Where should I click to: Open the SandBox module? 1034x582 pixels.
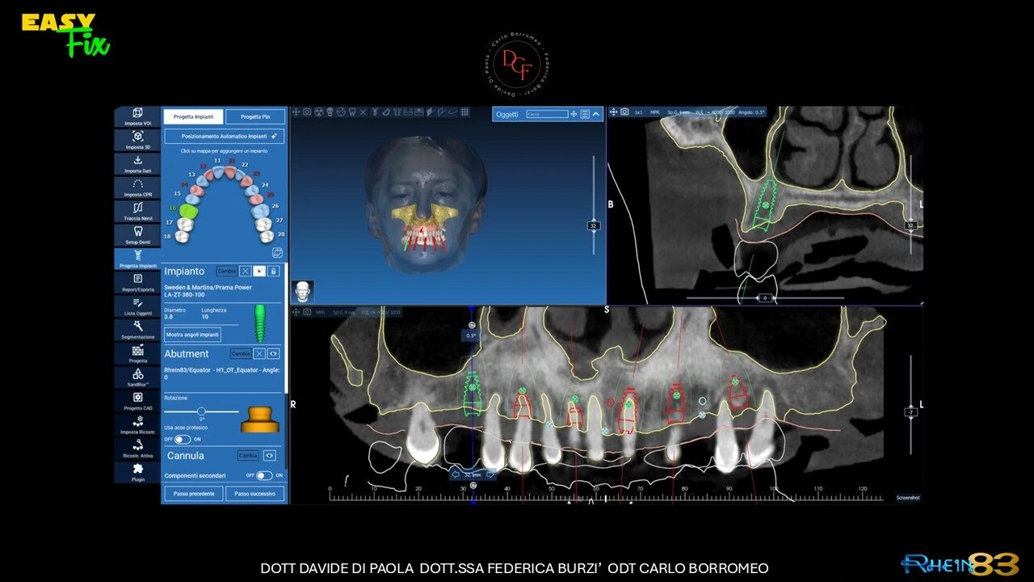137,376
